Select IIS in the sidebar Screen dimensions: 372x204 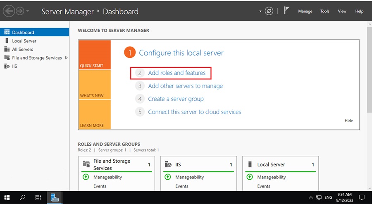click(35, 66)
